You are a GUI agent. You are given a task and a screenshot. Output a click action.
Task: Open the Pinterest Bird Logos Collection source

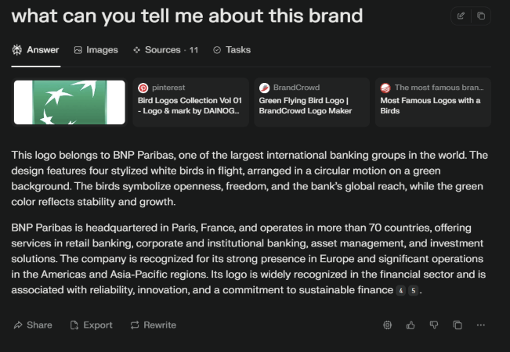coord(189,102)
